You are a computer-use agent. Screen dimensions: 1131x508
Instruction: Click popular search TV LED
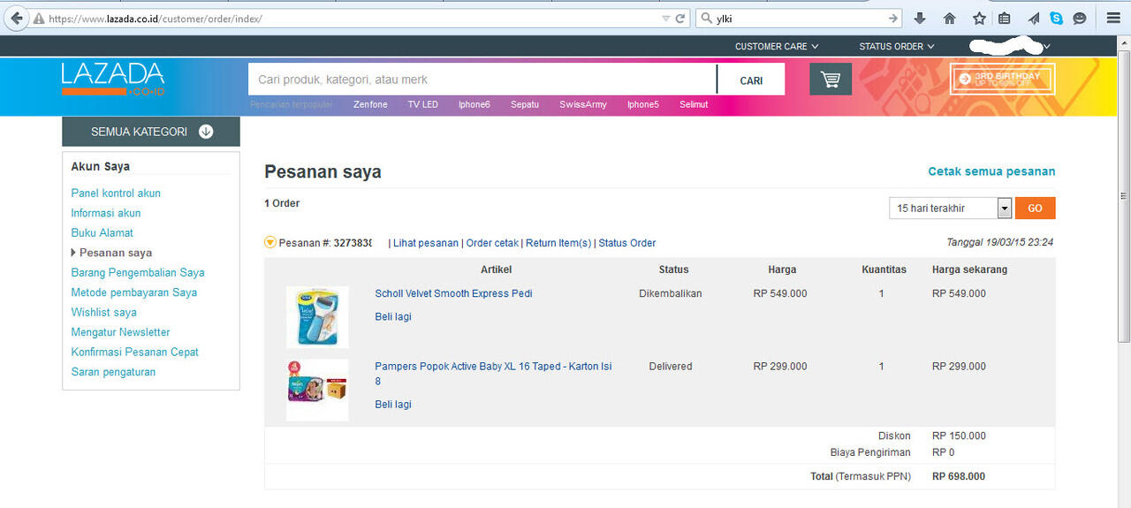pos(422,104)
